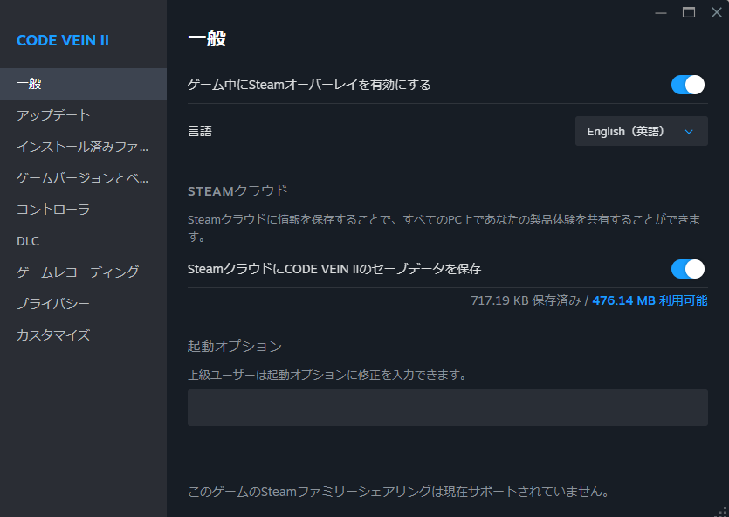Turn off Steamクラウド save data toggle
The image size is (729, 517).
(687, 269)
